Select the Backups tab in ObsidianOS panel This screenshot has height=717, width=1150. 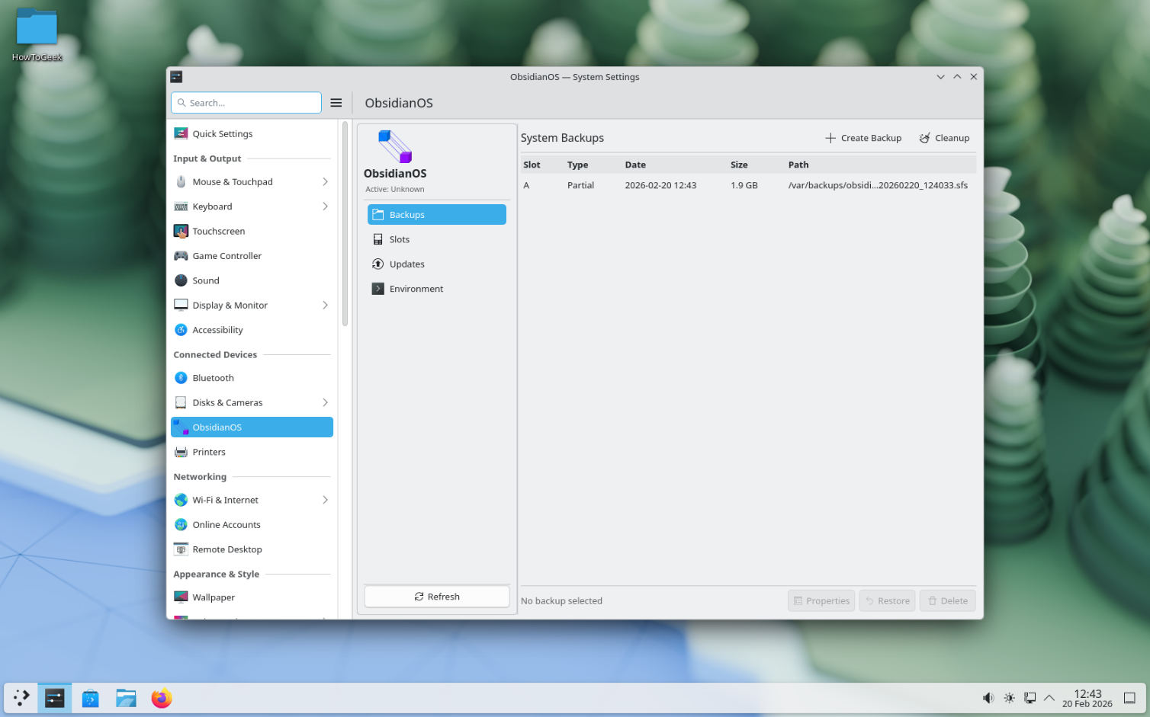pos(436,215)
